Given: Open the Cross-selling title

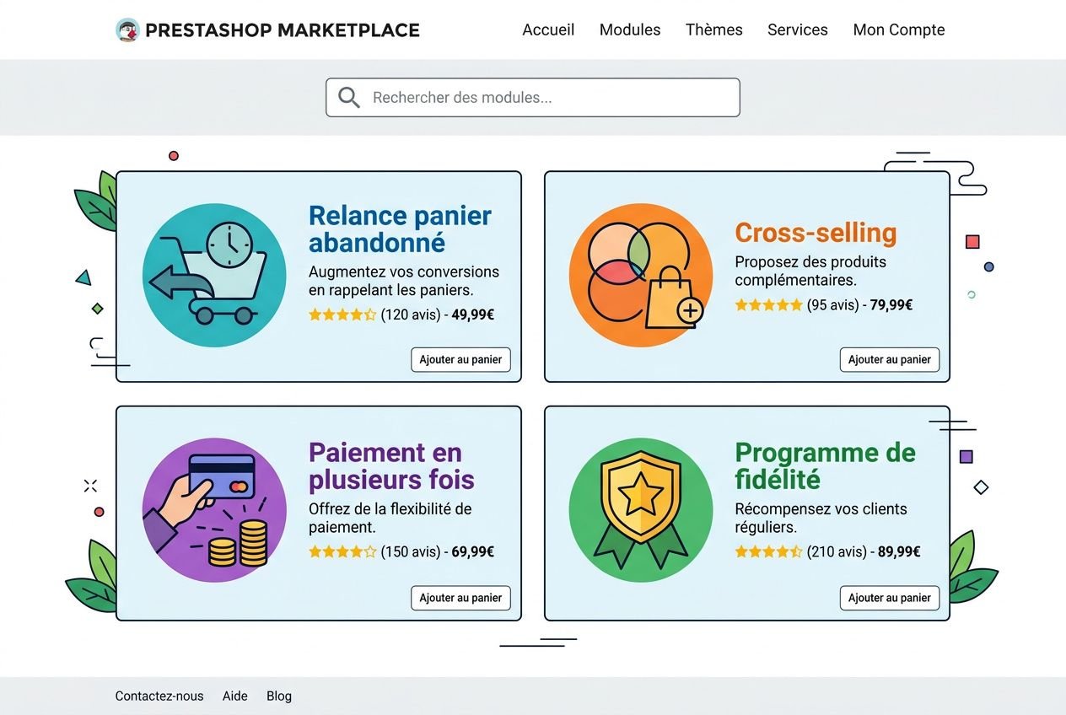Looking at the screenshot, I should (x=816, y=233).
